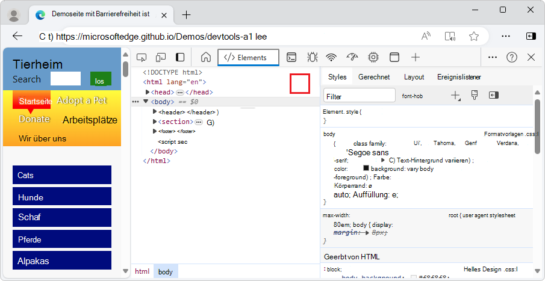The height and width of the screenshot is (281, 545).
Task: Expand the header element node
Action: [x=155, y=112]
